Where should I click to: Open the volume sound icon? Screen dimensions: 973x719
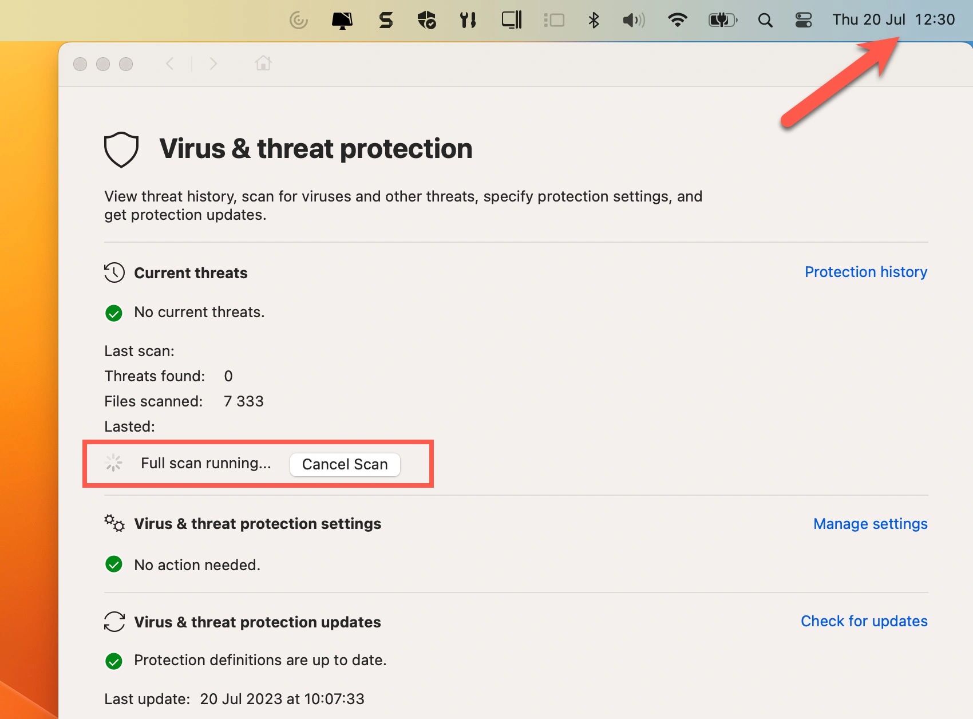coord(634,21)
